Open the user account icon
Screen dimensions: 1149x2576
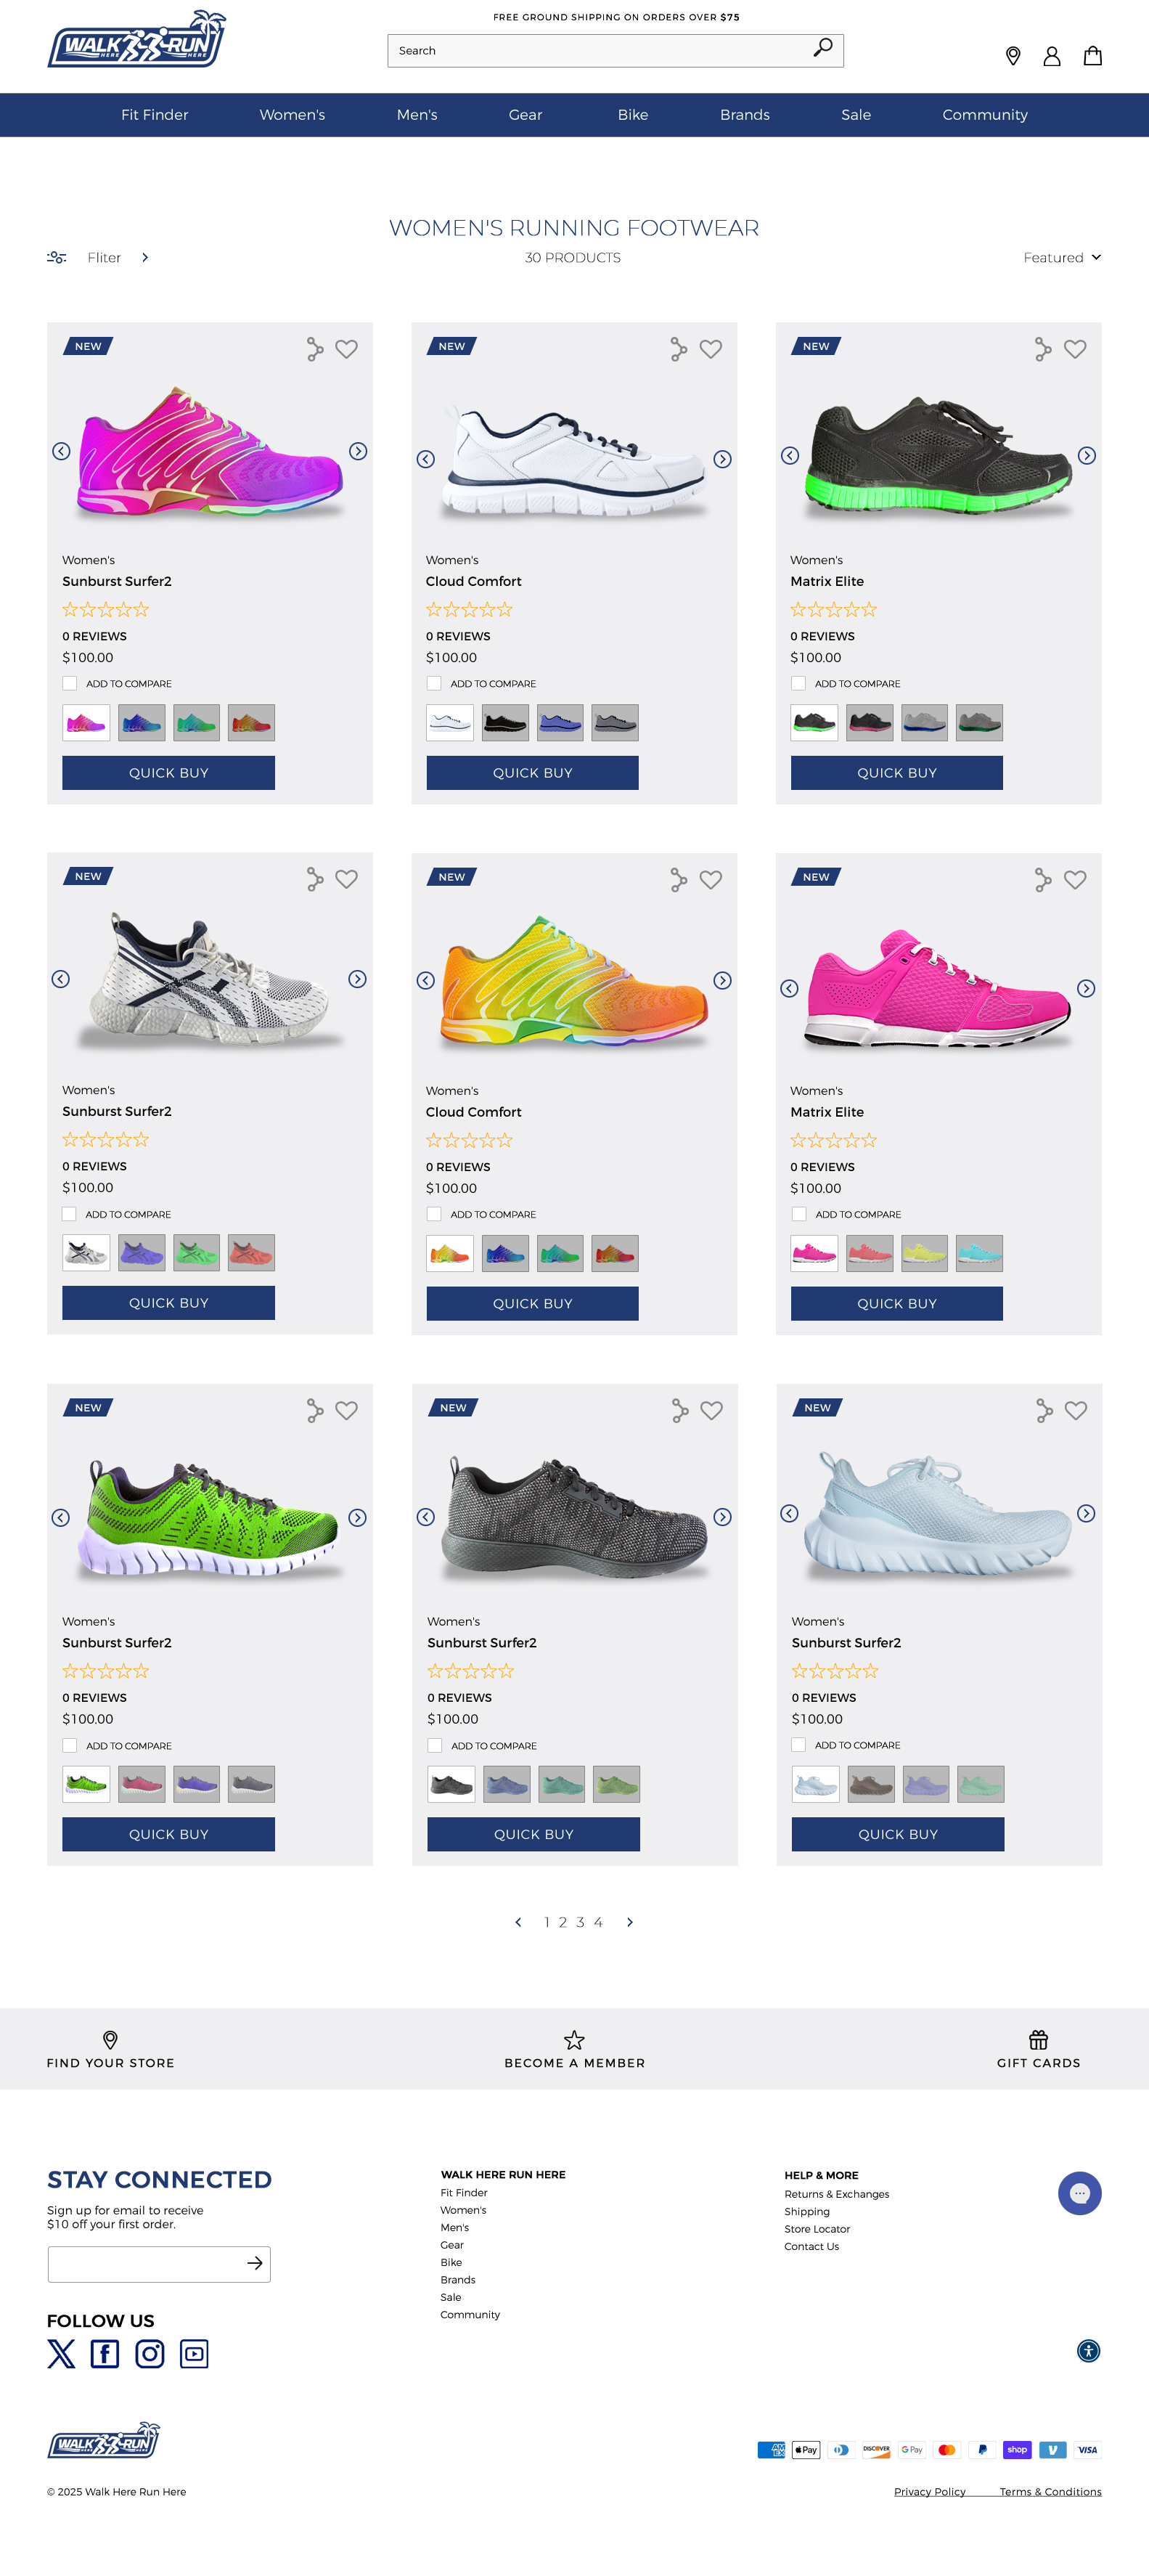pyautogui.click(x=1052, y=56)
